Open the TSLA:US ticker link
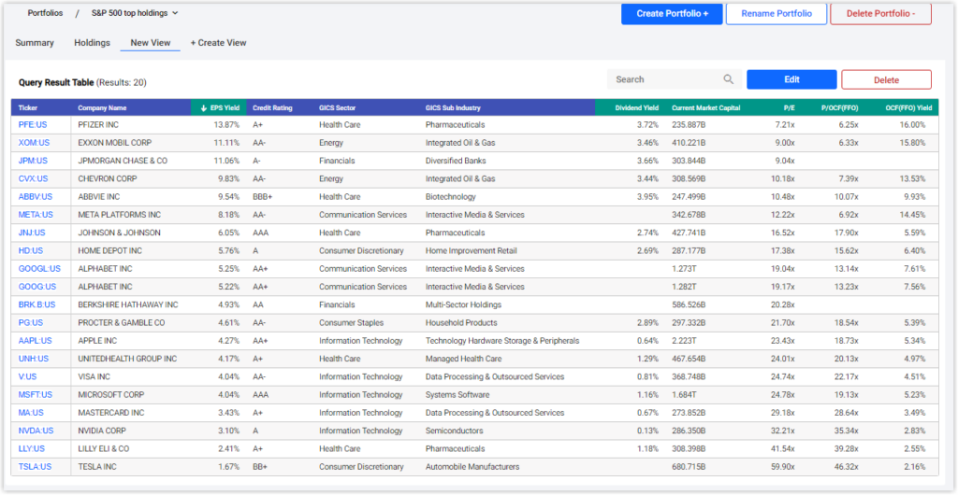Image resolution: width=958 pixels, height=495 pixels. [x=35, y=466]
